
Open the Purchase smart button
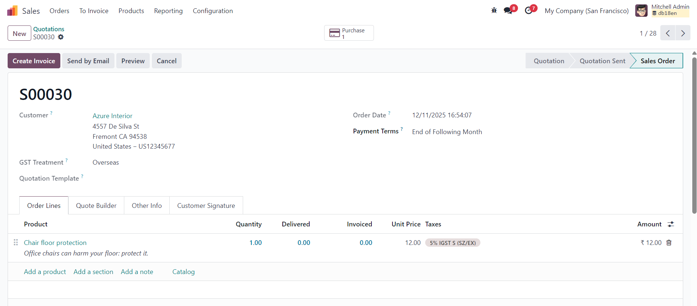click(x=348, y=33)
